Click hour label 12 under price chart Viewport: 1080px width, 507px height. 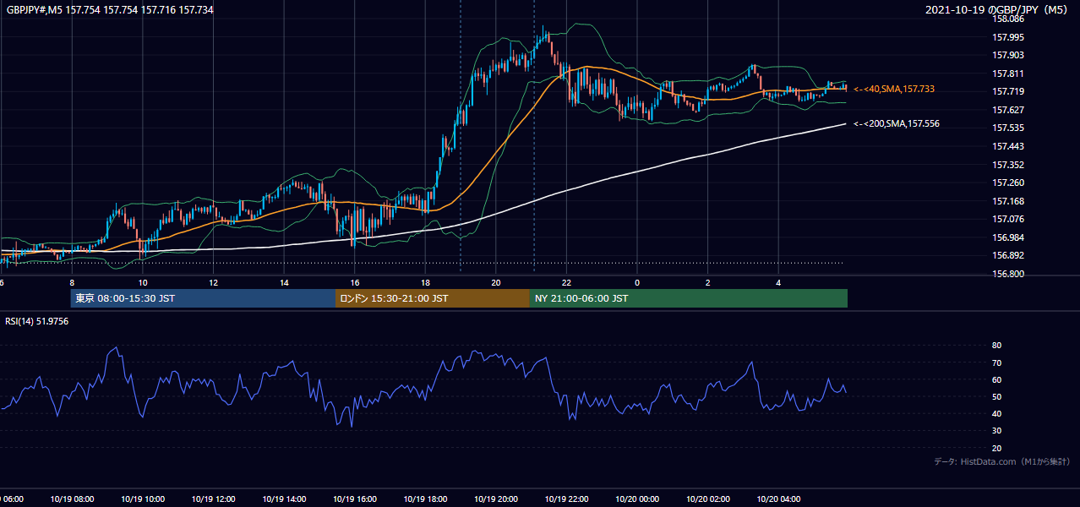213,283
